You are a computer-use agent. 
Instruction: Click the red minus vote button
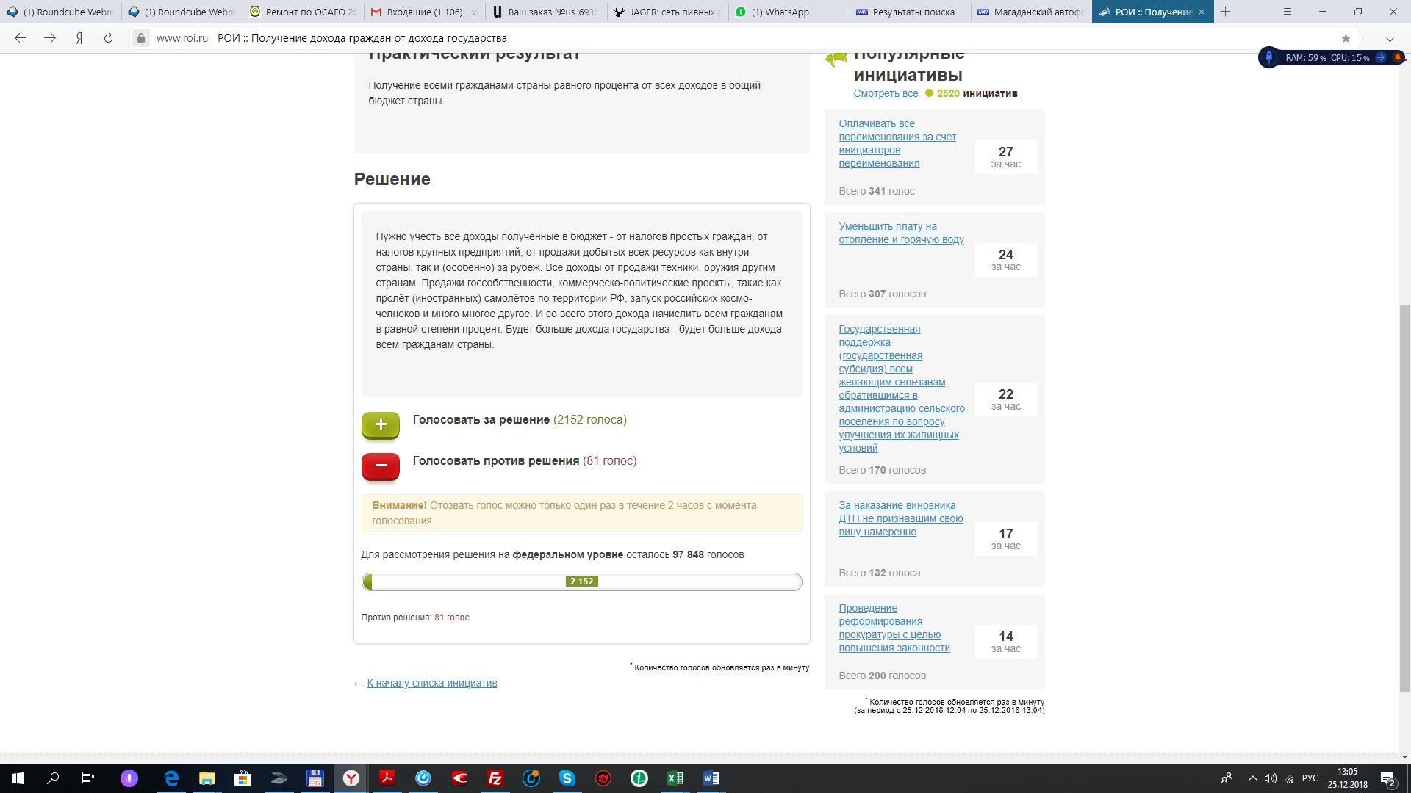coord(380,466)
